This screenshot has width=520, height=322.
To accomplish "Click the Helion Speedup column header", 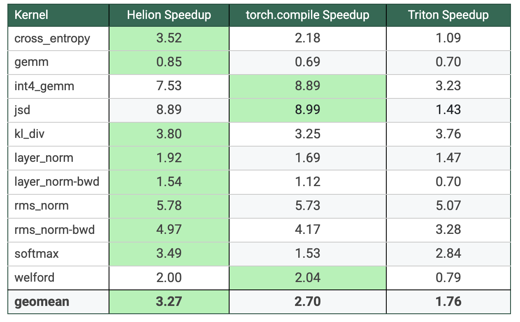I will point(169,15).
